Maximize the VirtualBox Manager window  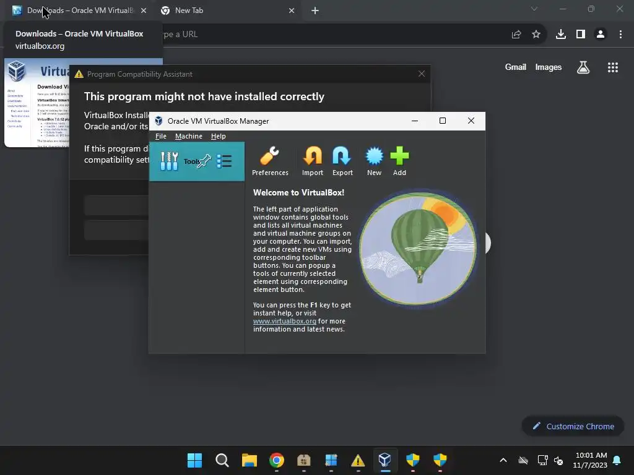pos(443,121)
